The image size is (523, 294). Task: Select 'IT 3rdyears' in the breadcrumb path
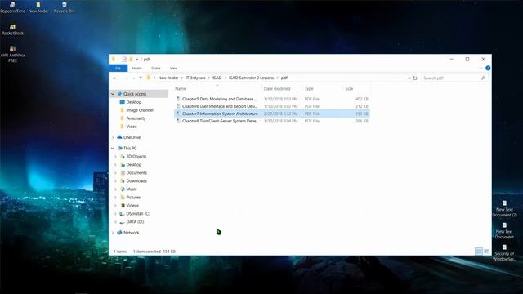(195, 78)
